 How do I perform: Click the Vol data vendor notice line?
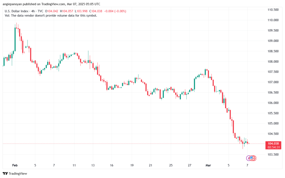[51, 16]
